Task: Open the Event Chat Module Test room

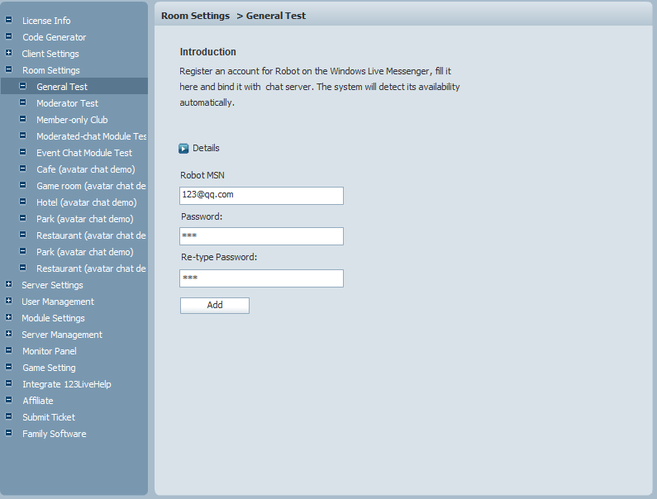Action: coord(84,153)
